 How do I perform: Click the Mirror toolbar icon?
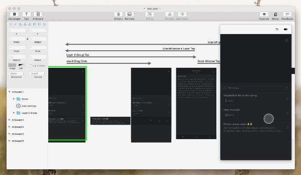(x=276, y=14)
